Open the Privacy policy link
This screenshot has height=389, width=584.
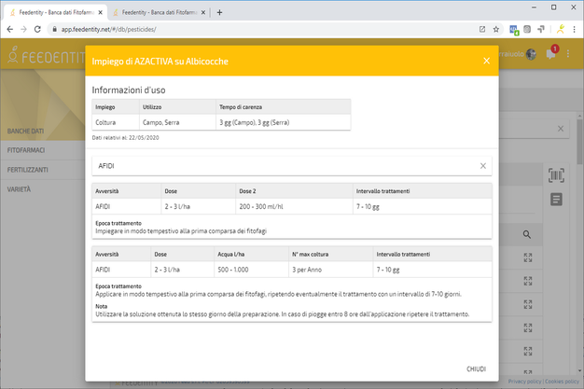[x=524, y=382]
